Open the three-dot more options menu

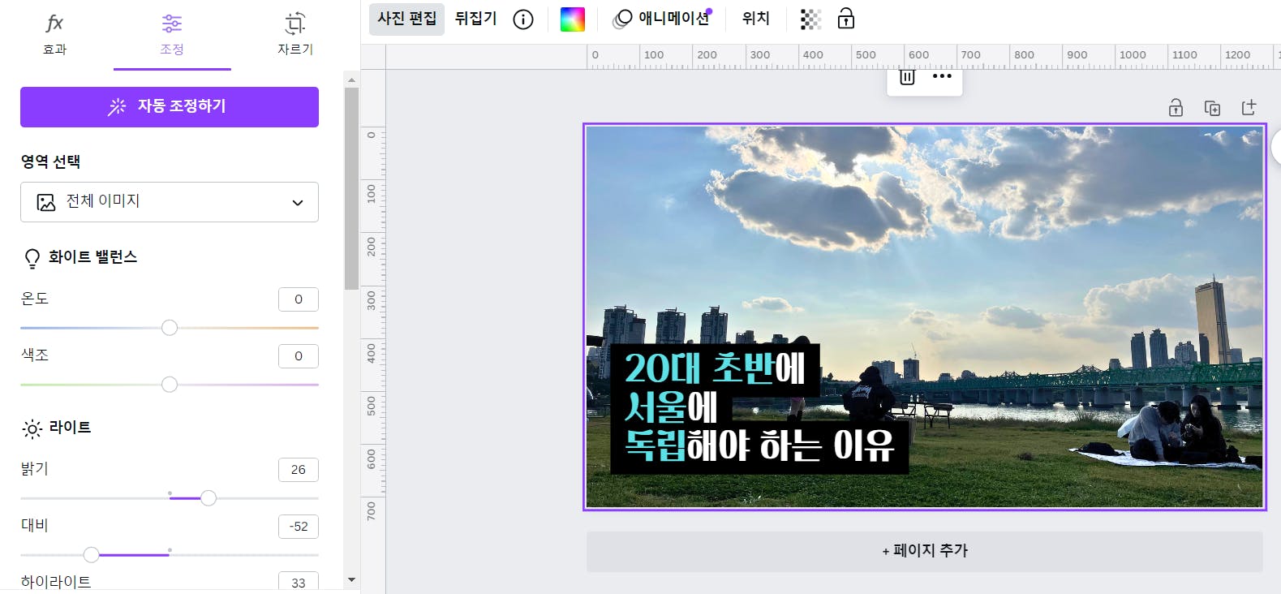click(x=942, y=76)
